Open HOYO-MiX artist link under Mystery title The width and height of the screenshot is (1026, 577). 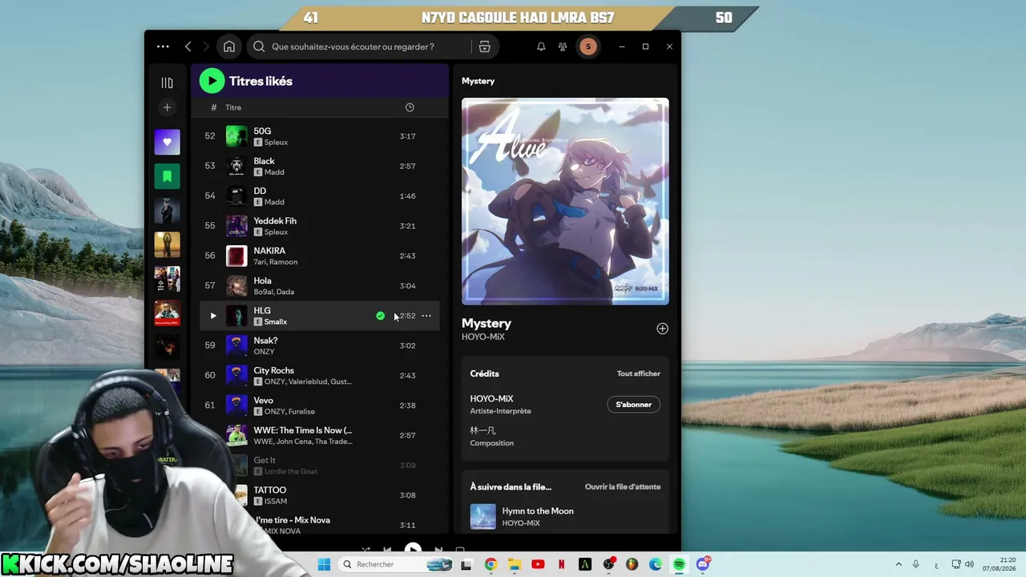pyautogui.click(x=483, y=337)
